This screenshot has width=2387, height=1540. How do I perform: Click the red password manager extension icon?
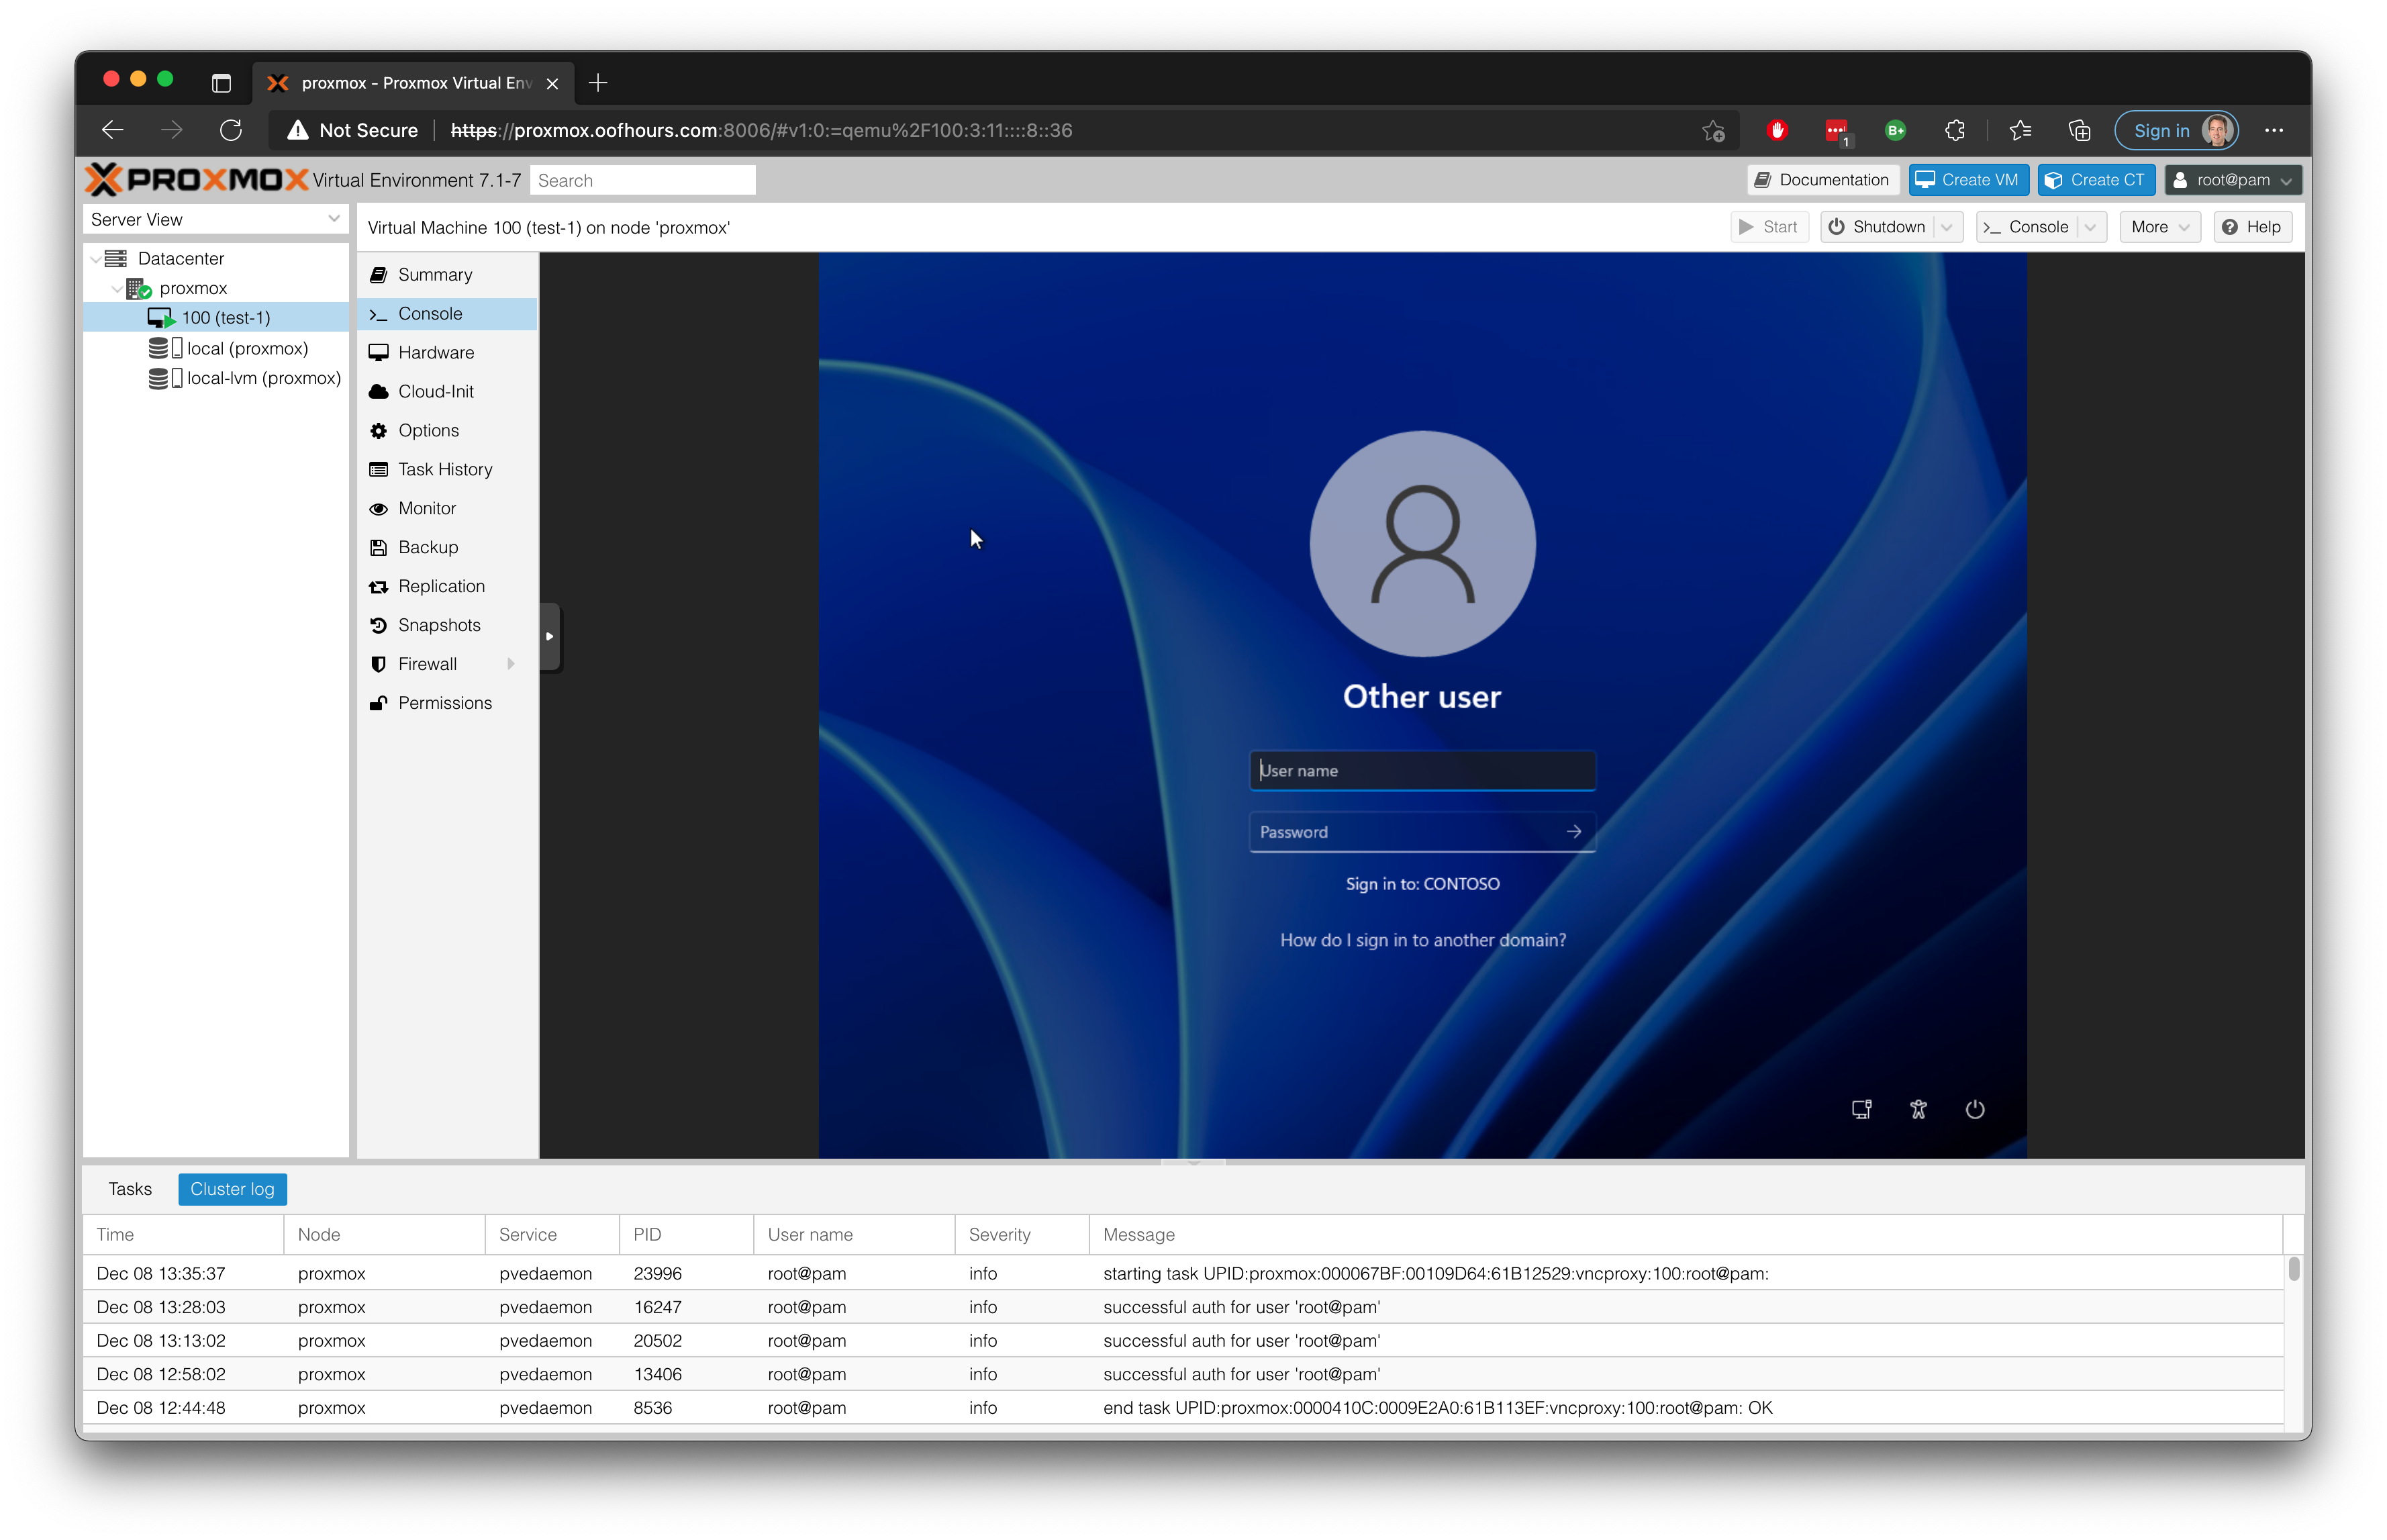click(1837, 131)
